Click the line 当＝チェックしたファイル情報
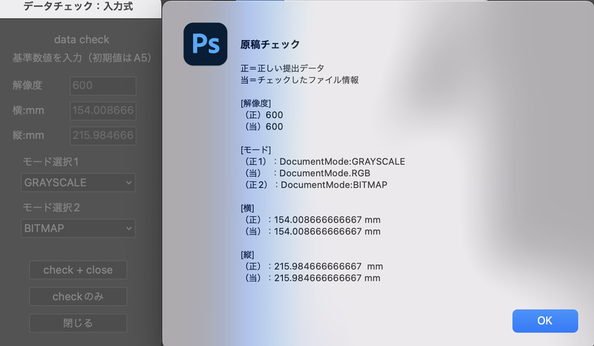The image size is (594, 346). 300,80
